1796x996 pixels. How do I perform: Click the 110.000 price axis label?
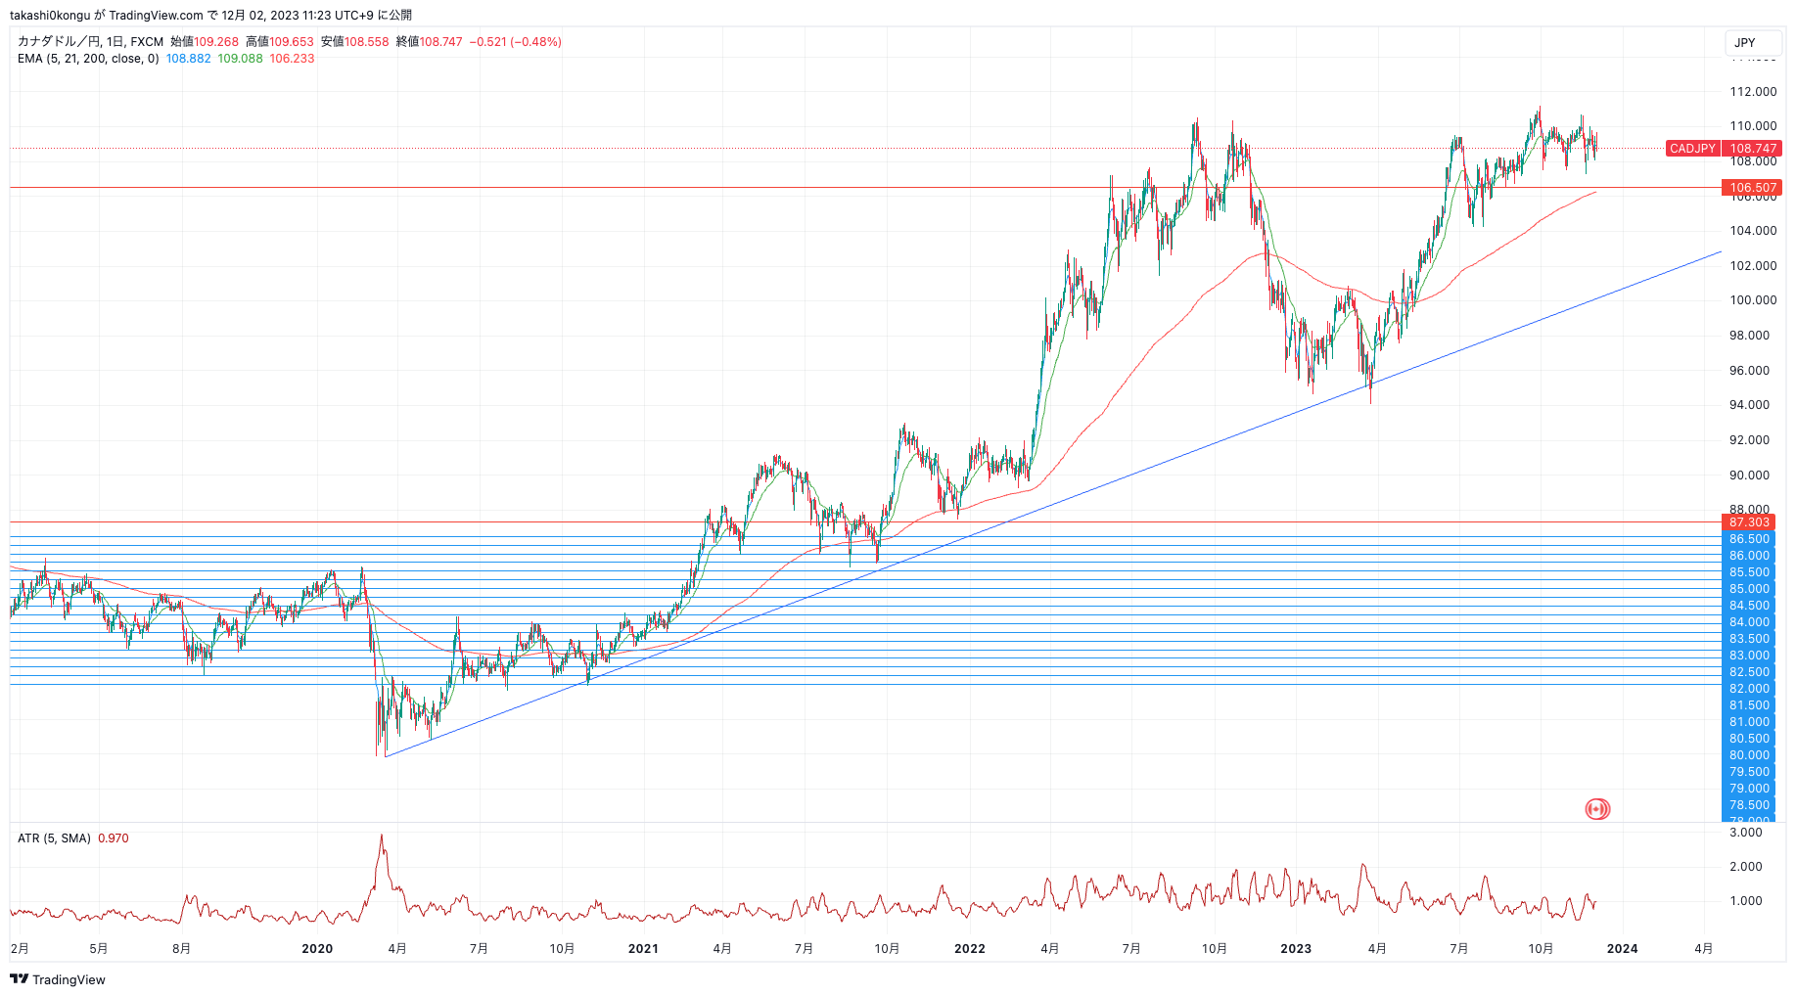1753,126
